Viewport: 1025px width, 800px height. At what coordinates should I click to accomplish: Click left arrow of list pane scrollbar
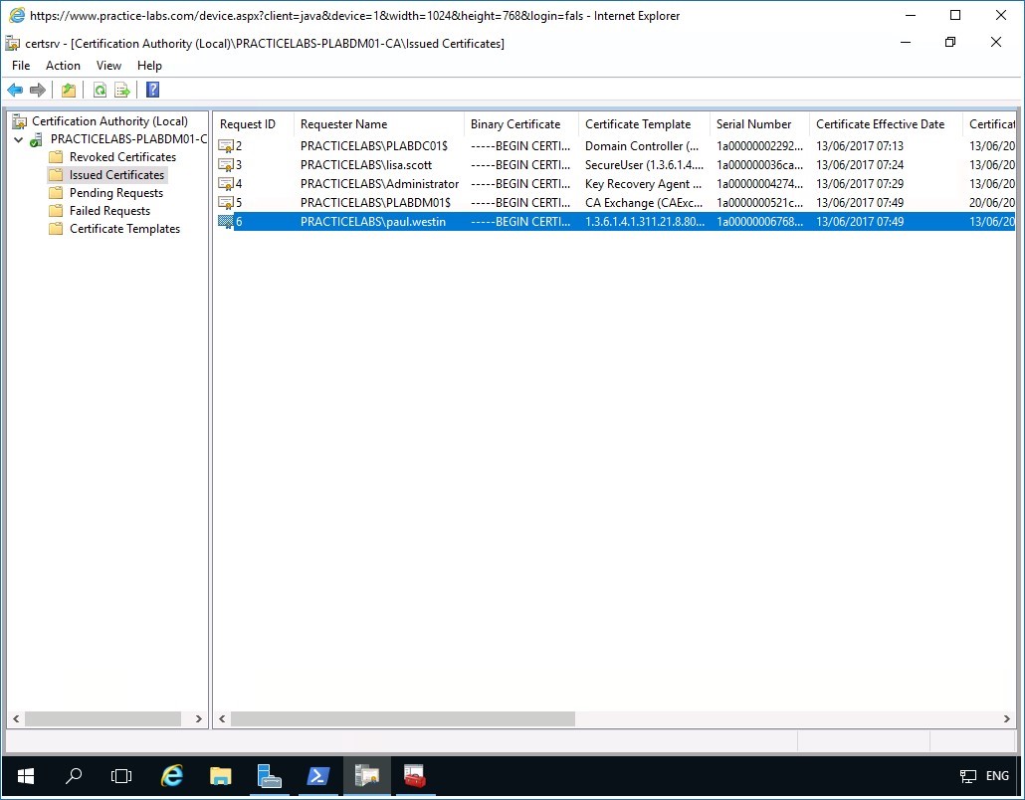[x=222, y=719]
